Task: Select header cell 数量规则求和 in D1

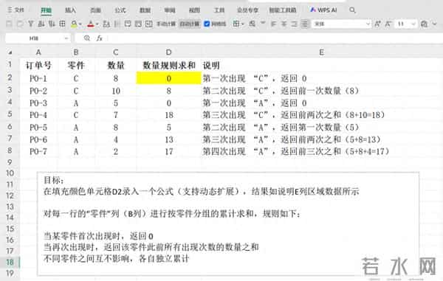Action: point(168,66)
